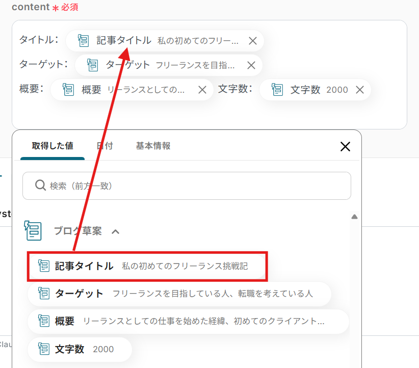This screenshot has height=368, width=419.
Task: Click the ターゲット chip in content field
Action: [168, 65]
